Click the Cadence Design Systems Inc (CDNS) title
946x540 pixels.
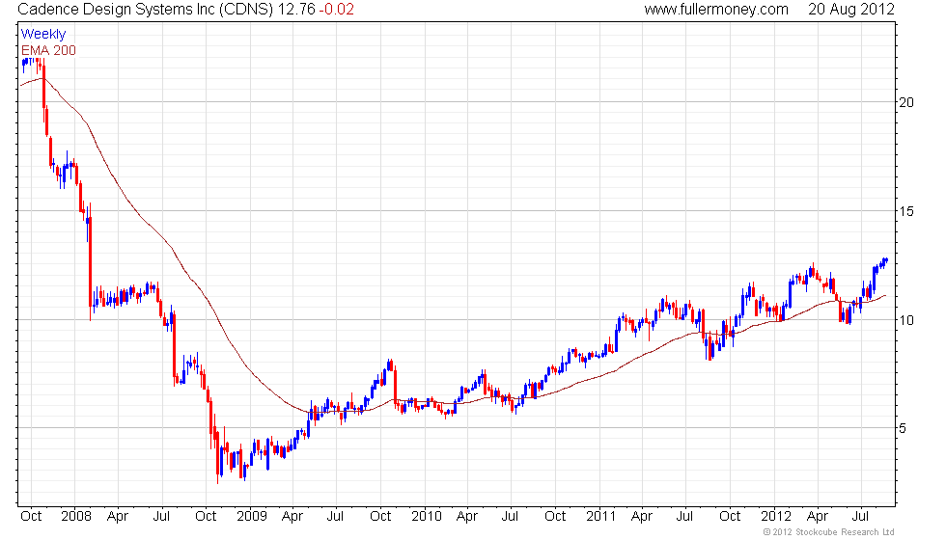(146, 10)
